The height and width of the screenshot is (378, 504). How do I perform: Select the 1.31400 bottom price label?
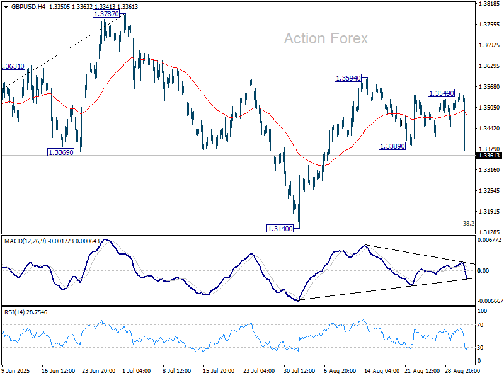pyautogui.click(x=280, y=229)
